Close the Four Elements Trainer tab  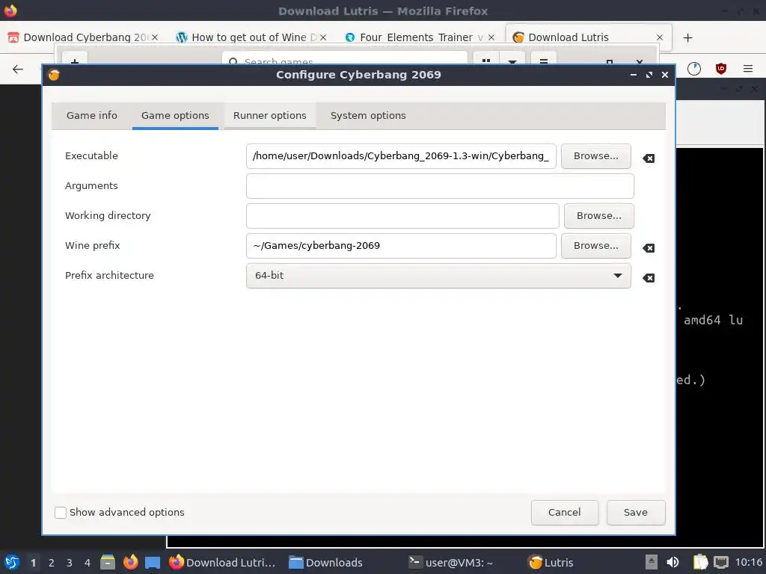tap(491, 37)
